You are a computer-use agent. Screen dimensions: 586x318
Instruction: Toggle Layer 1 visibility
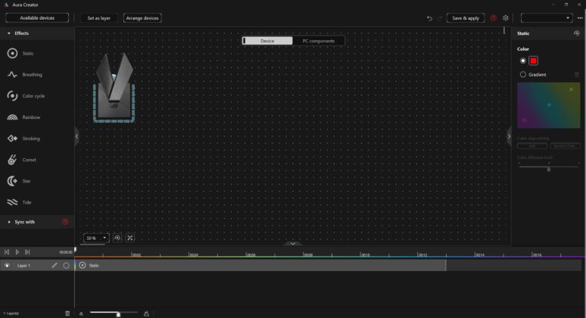[7, 265]
